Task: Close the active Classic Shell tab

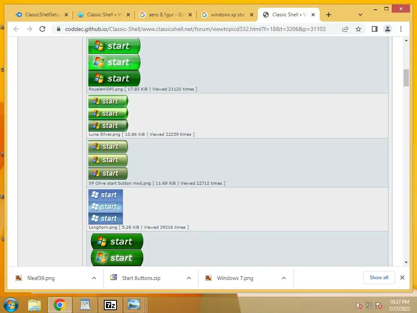Action: click(x=313, y=15)
